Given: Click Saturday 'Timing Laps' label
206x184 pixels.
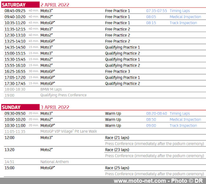Looking at the screenshot, I should [180, 11].
